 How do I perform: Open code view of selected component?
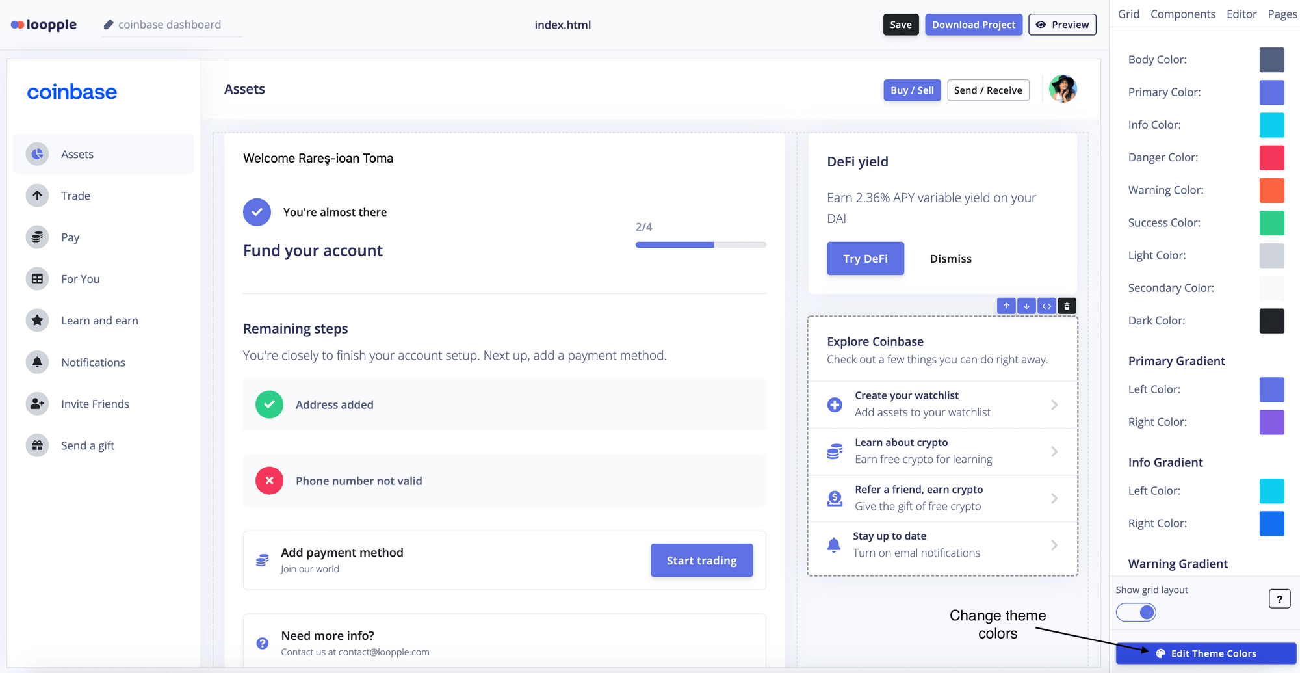1046,306
